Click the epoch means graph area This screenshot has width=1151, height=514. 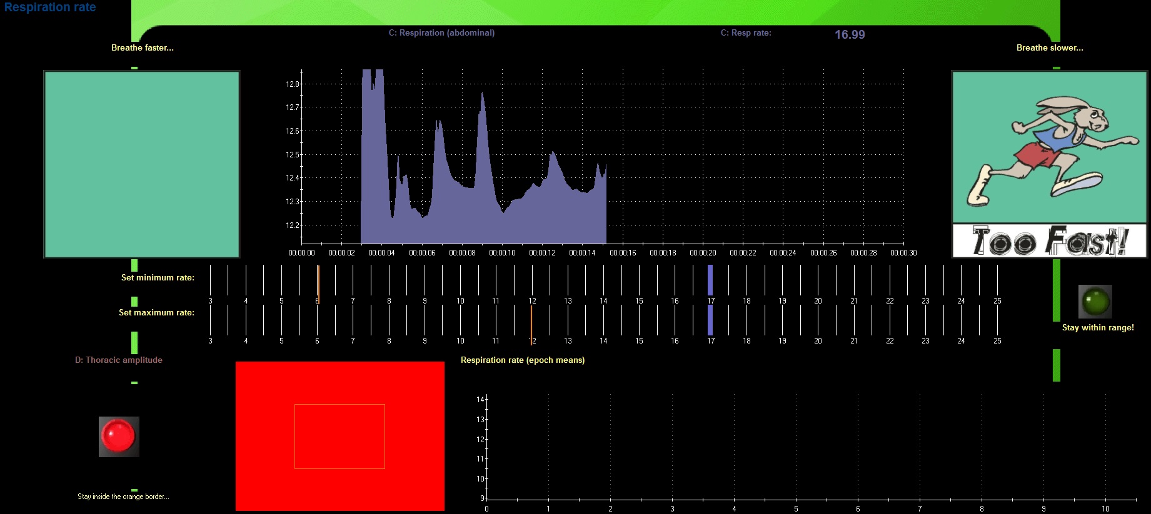click(x=794, y=447)
